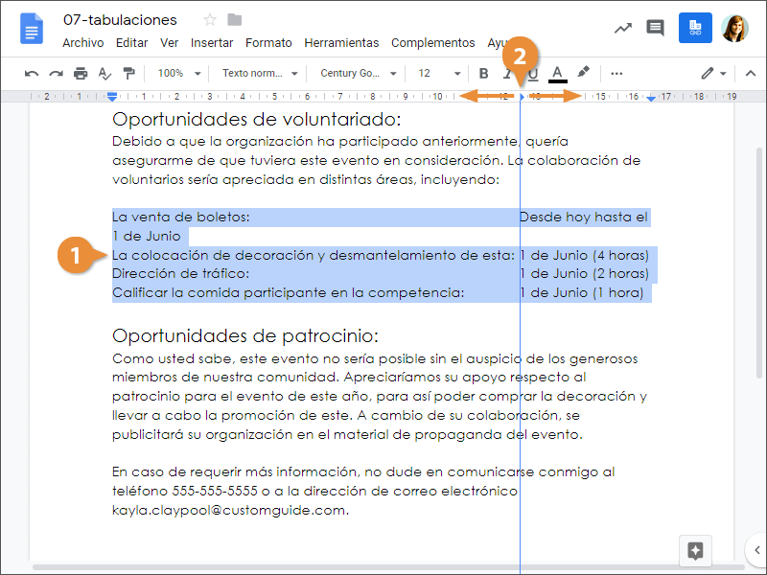Viewport: 767px width, 575px height.
Task: Print the document using printer icon
Action: coord(81,73)
